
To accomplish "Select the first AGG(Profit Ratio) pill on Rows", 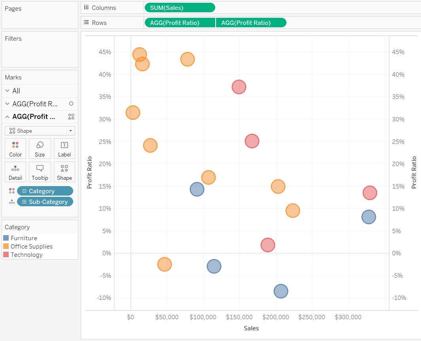I will tap(180, 22).
